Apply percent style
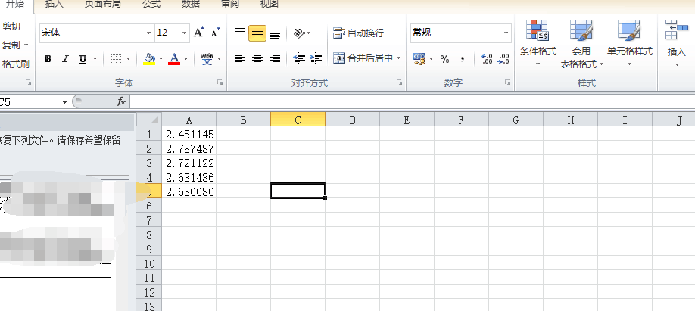This screenshot has width=695, height=311. click(x=445, y=59)
